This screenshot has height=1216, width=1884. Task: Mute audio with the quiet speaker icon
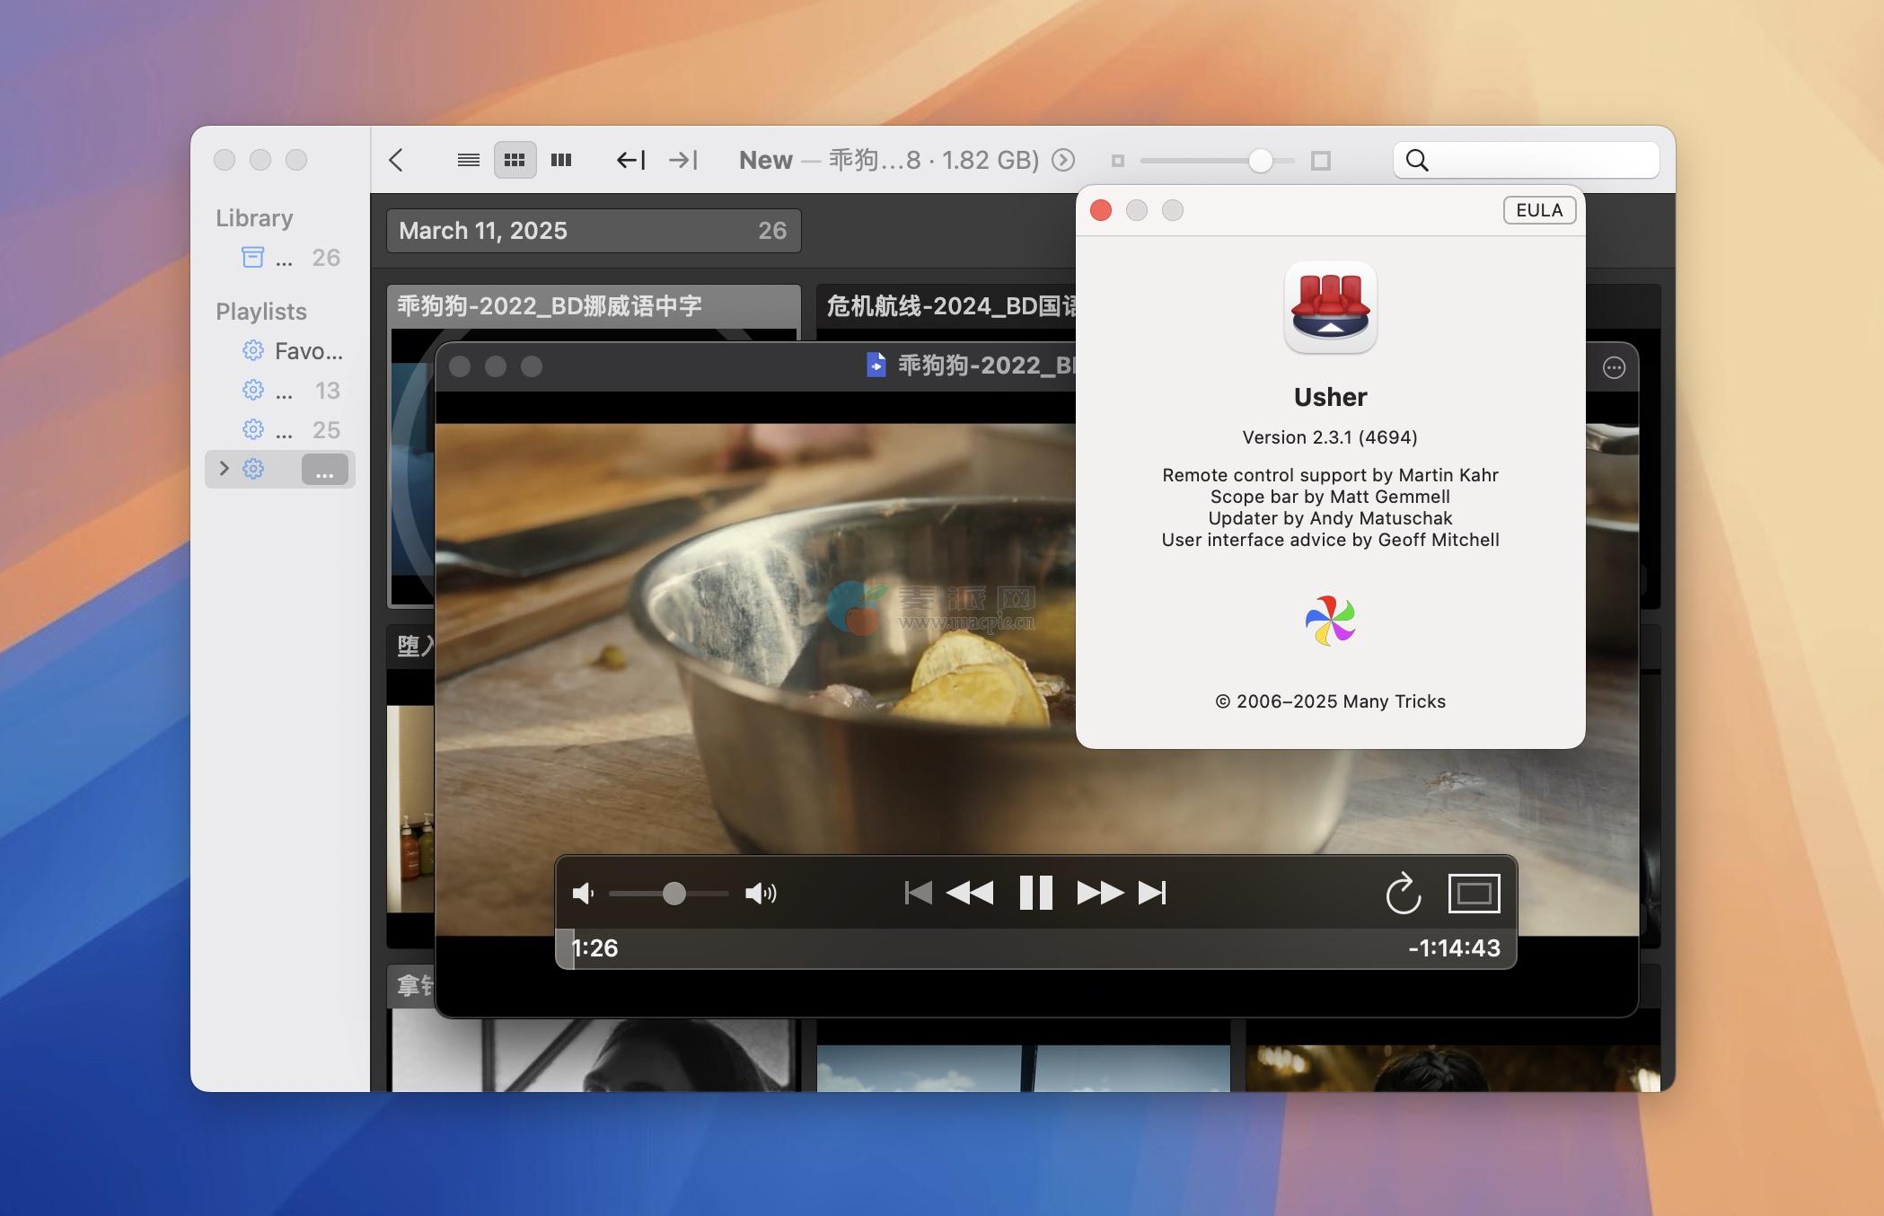coord(584,893)
